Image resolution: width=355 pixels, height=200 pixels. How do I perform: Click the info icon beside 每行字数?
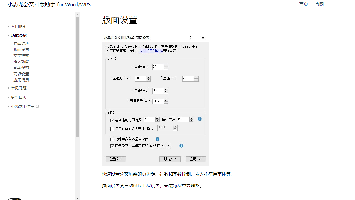tap(199, 119)
